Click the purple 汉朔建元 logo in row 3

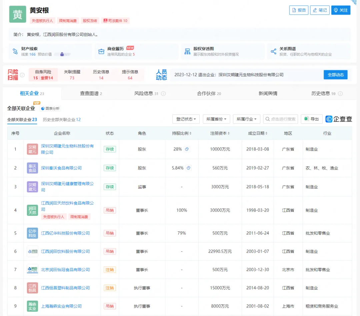point(32,187)
